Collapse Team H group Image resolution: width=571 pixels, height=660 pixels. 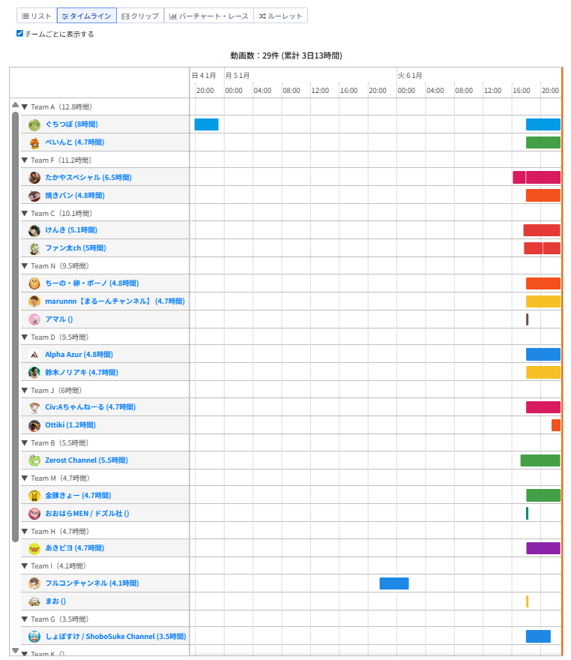tap(25, 532)
